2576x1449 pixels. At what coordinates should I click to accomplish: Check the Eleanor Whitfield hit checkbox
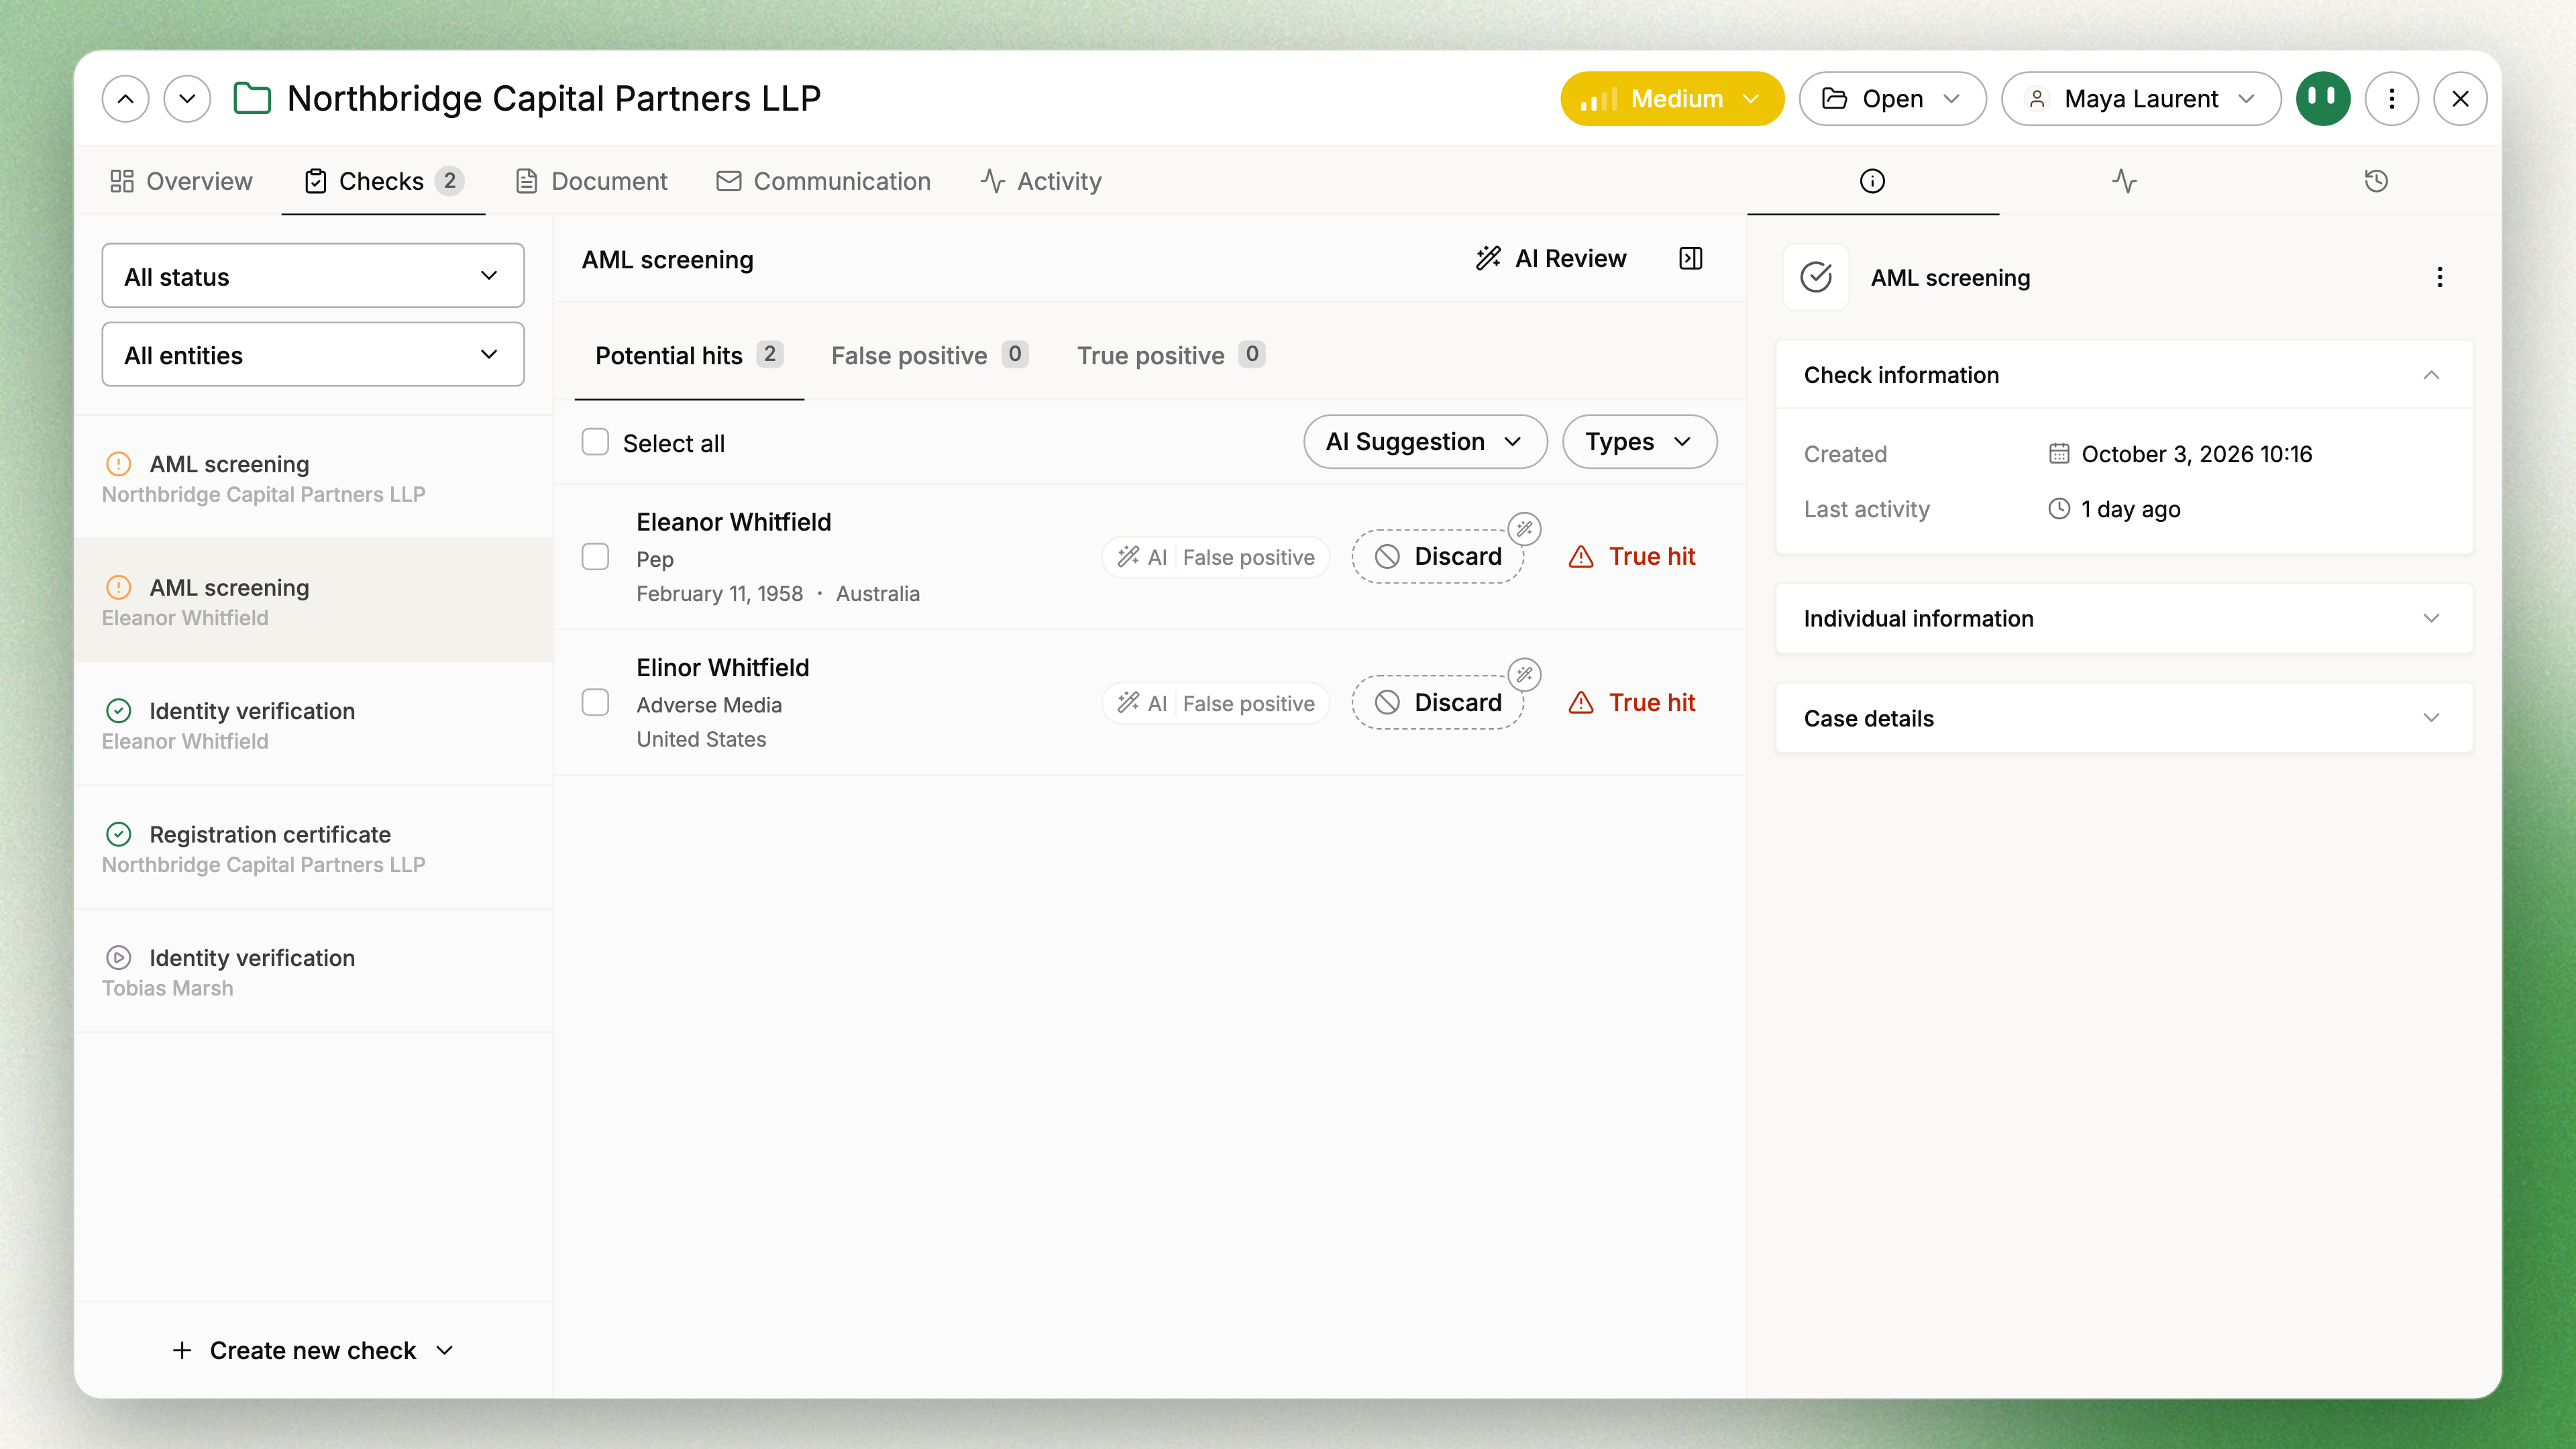point(595,557)
